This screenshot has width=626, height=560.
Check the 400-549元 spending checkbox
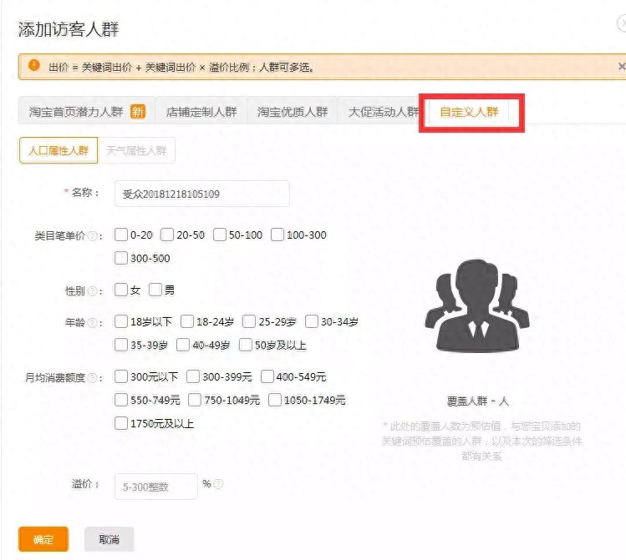pos(267,376)
